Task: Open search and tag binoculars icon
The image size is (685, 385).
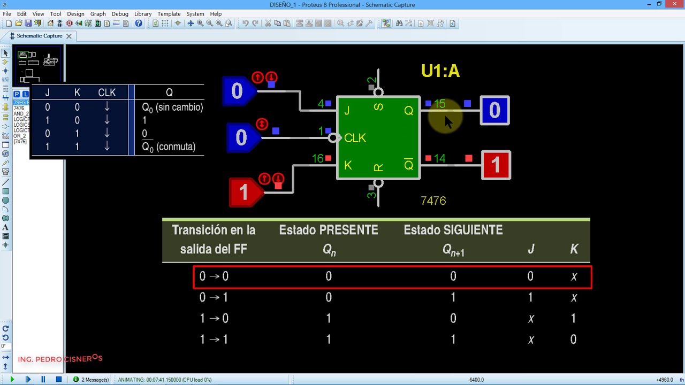Action: [x=399, y=24]
